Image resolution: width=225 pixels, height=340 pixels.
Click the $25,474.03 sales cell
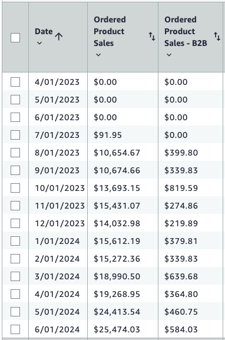pos(117,329)
